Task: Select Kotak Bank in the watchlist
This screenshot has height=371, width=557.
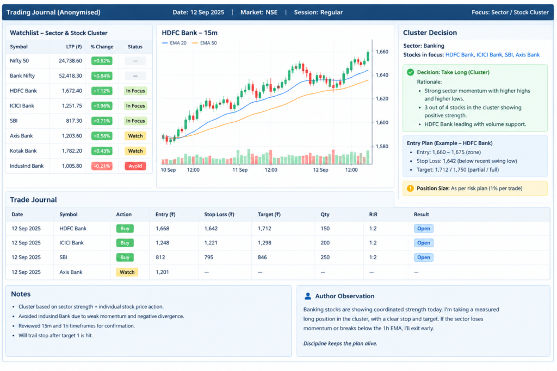Action: (x=79, y=151)
